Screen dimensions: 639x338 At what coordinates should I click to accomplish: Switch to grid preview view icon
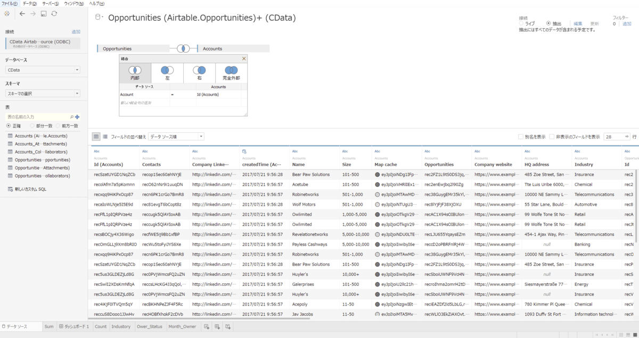pos(96,137)
